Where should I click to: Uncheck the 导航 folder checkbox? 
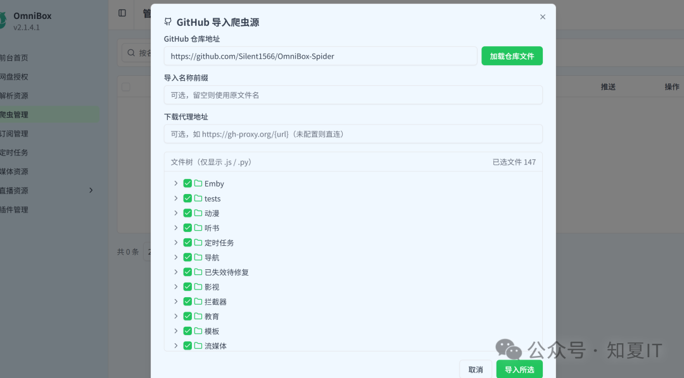[x=187, y=257]
